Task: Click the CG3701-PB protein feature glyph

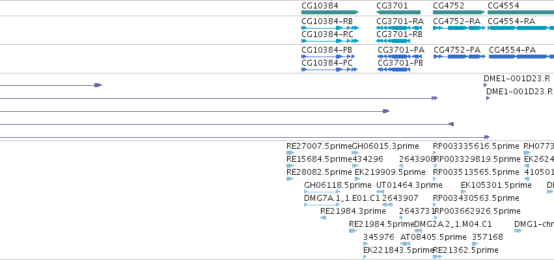Action: click(394, 70)
